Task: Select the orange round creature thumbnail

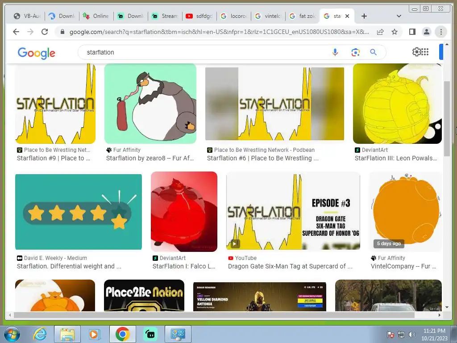Action: coord(406,212)
